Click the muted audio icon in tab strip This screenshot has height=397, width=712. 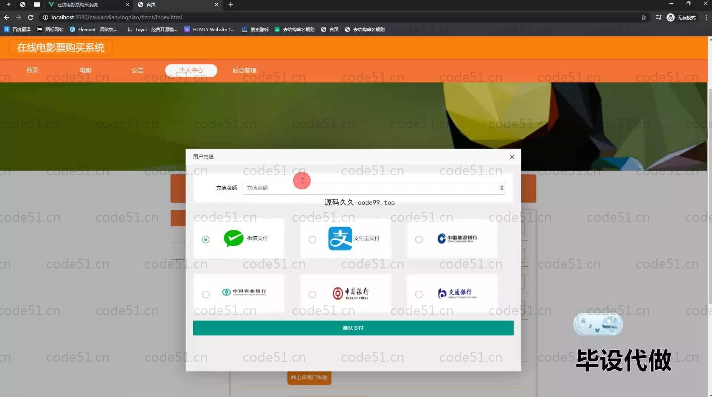point(8,4)
